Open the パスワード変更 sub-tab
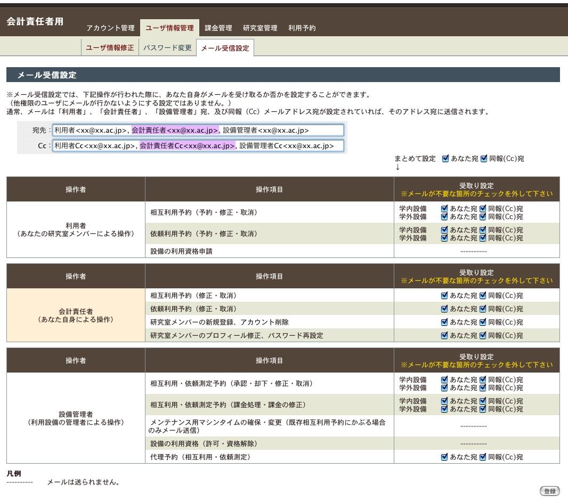This screenshot has width=568, height=501. point(167,47)
